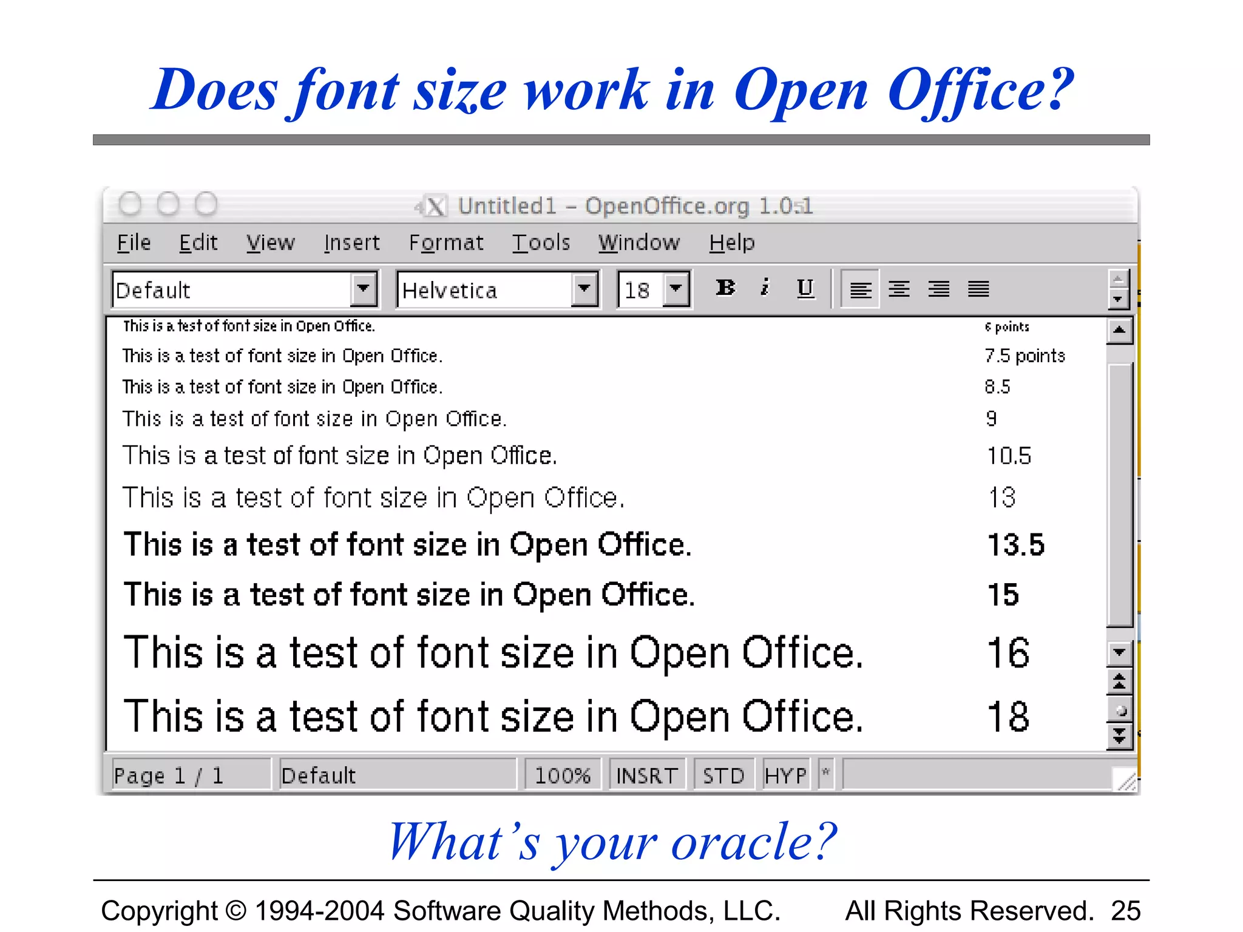Open the paragraph style dropdown arrow
Viewport: 1243px width, 932px height.
(x=364, y=289)
